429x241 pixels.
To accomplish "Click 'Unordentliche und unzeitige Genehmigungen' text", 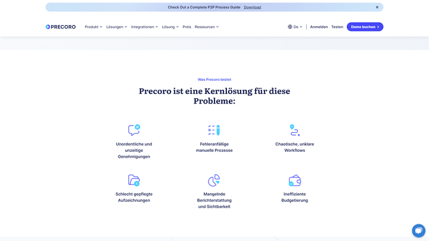I will pos(134,151).
